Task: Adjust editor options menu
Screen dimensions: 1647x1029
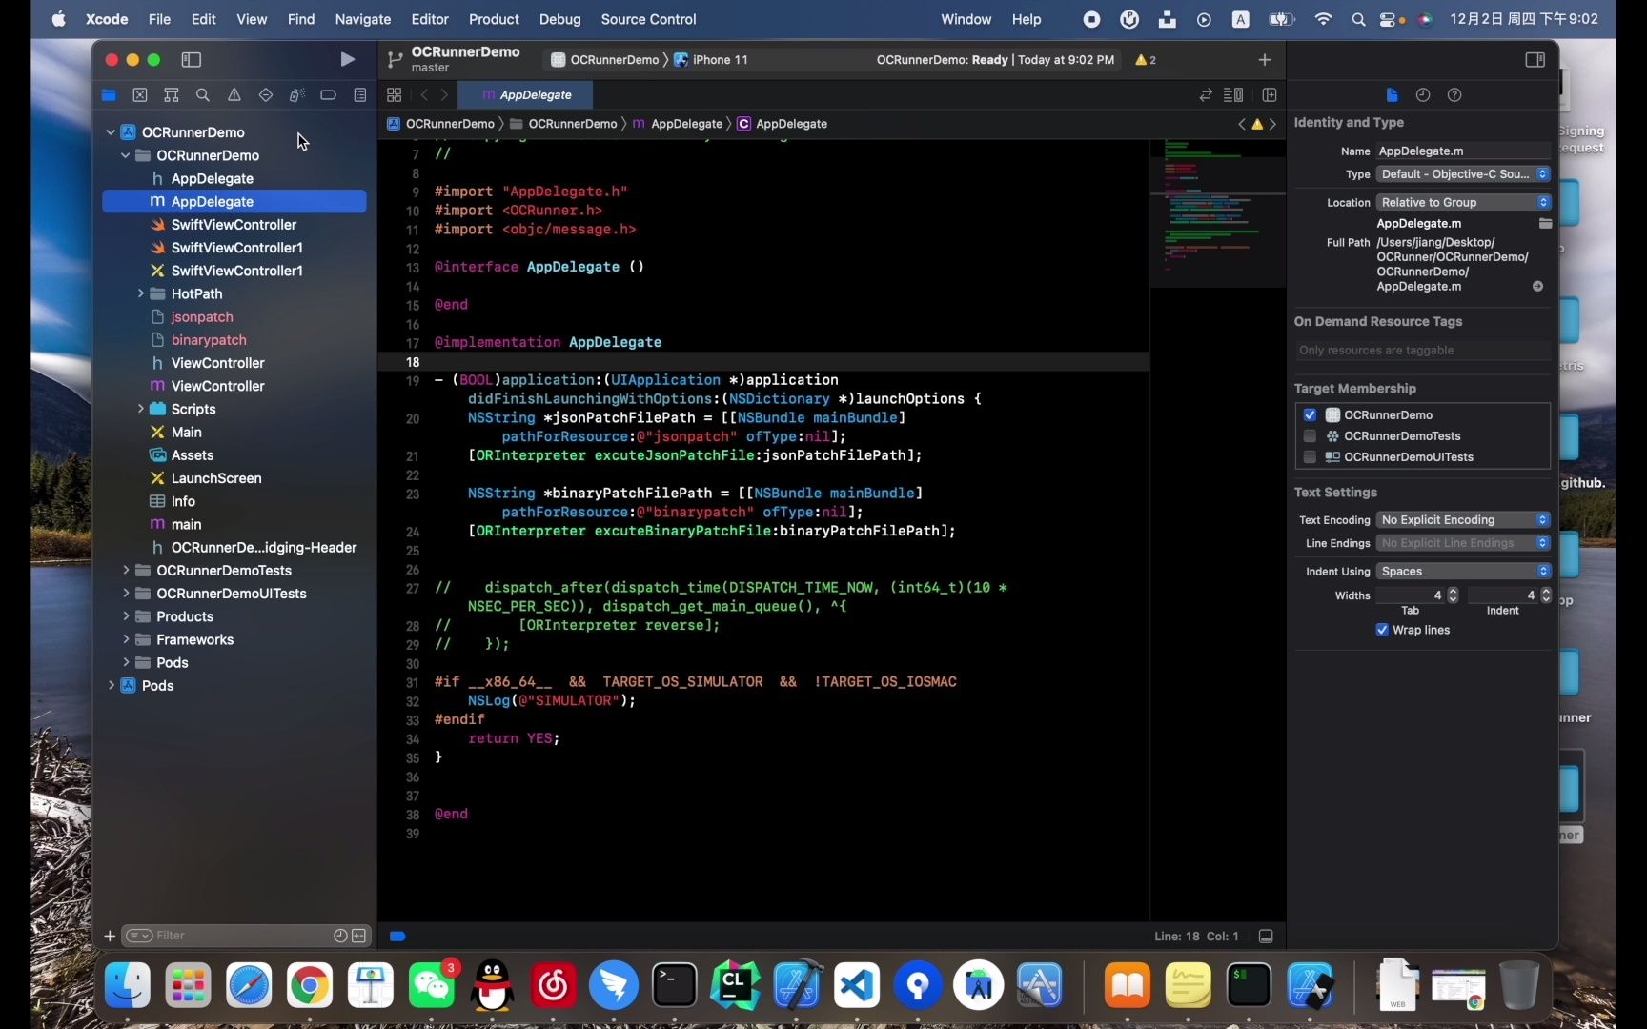Action: point(1233,94)
